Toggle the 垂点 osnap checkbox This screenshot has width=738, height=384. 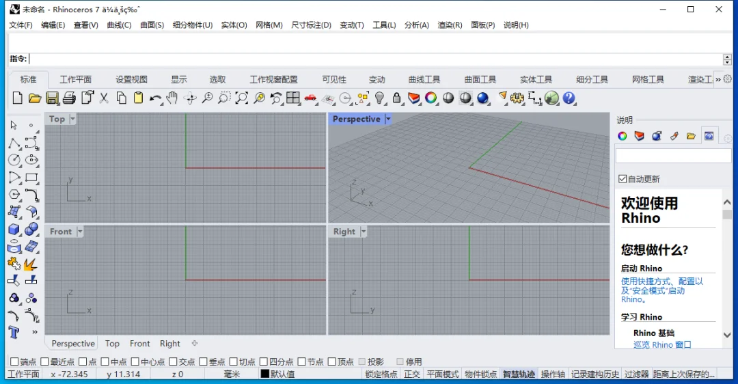tap(204, 361)
